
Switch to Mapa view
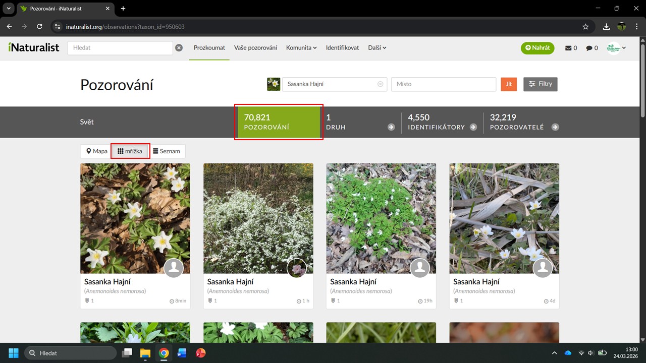click(96, 151)
